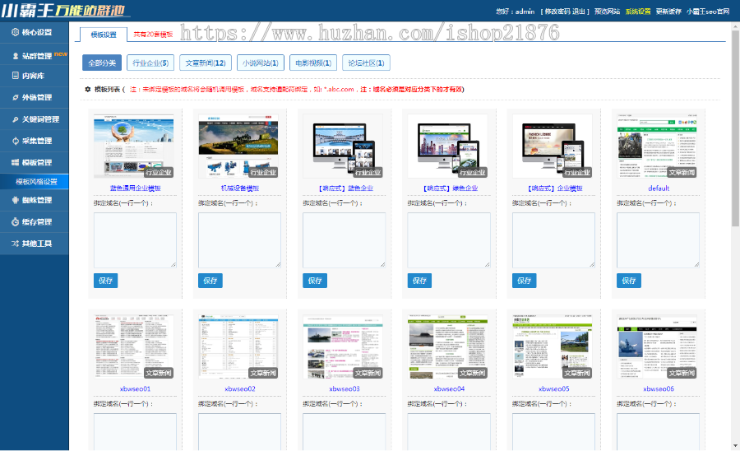
Task: Expand the 模板管理 sidebar section
Action: [36, 163]
